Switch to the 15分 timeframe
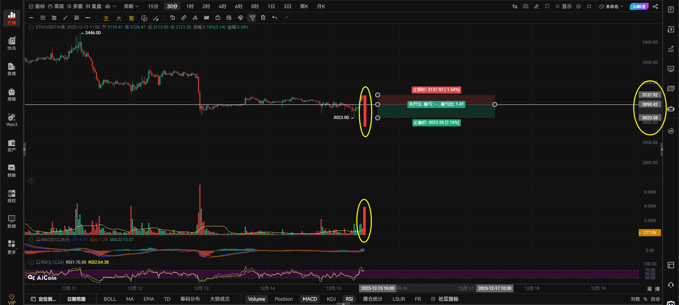 coord(153,6)
